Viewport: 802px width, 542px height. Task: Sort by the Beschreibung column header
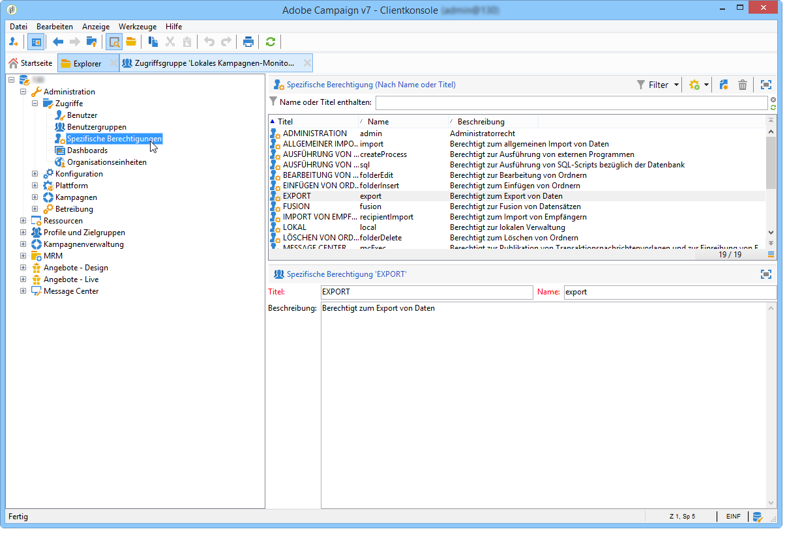coord(493,122)
